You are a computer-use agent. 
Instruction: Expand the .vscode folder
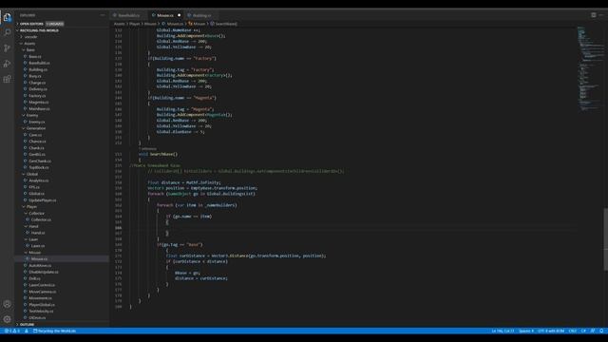click(x=30, y=37)
